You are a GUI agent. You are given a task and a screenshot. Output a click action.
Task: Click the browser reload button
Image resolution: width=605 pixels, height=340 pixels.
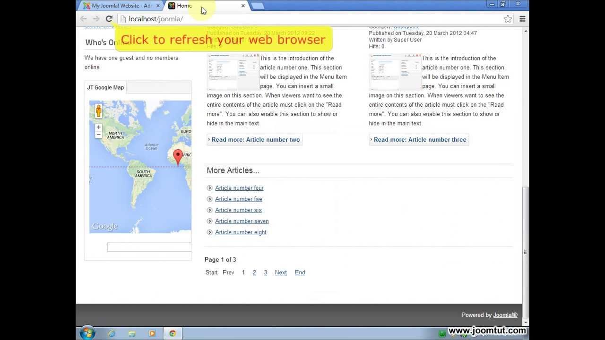pos(109,19)
